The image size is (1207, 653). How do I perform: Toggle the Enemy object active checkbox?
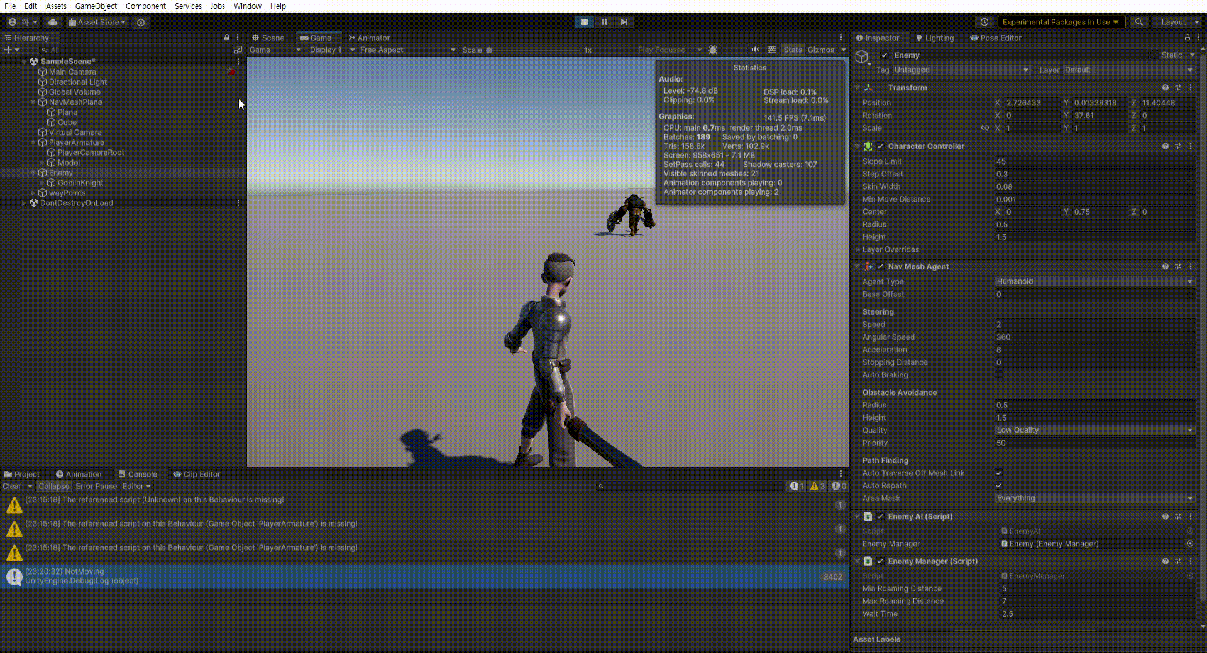(885, 55)
